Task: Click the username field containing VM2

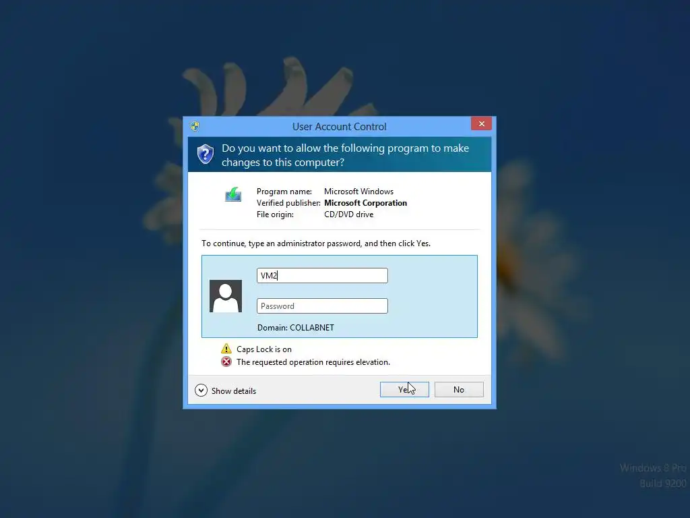Action: [x=322, y=275]
